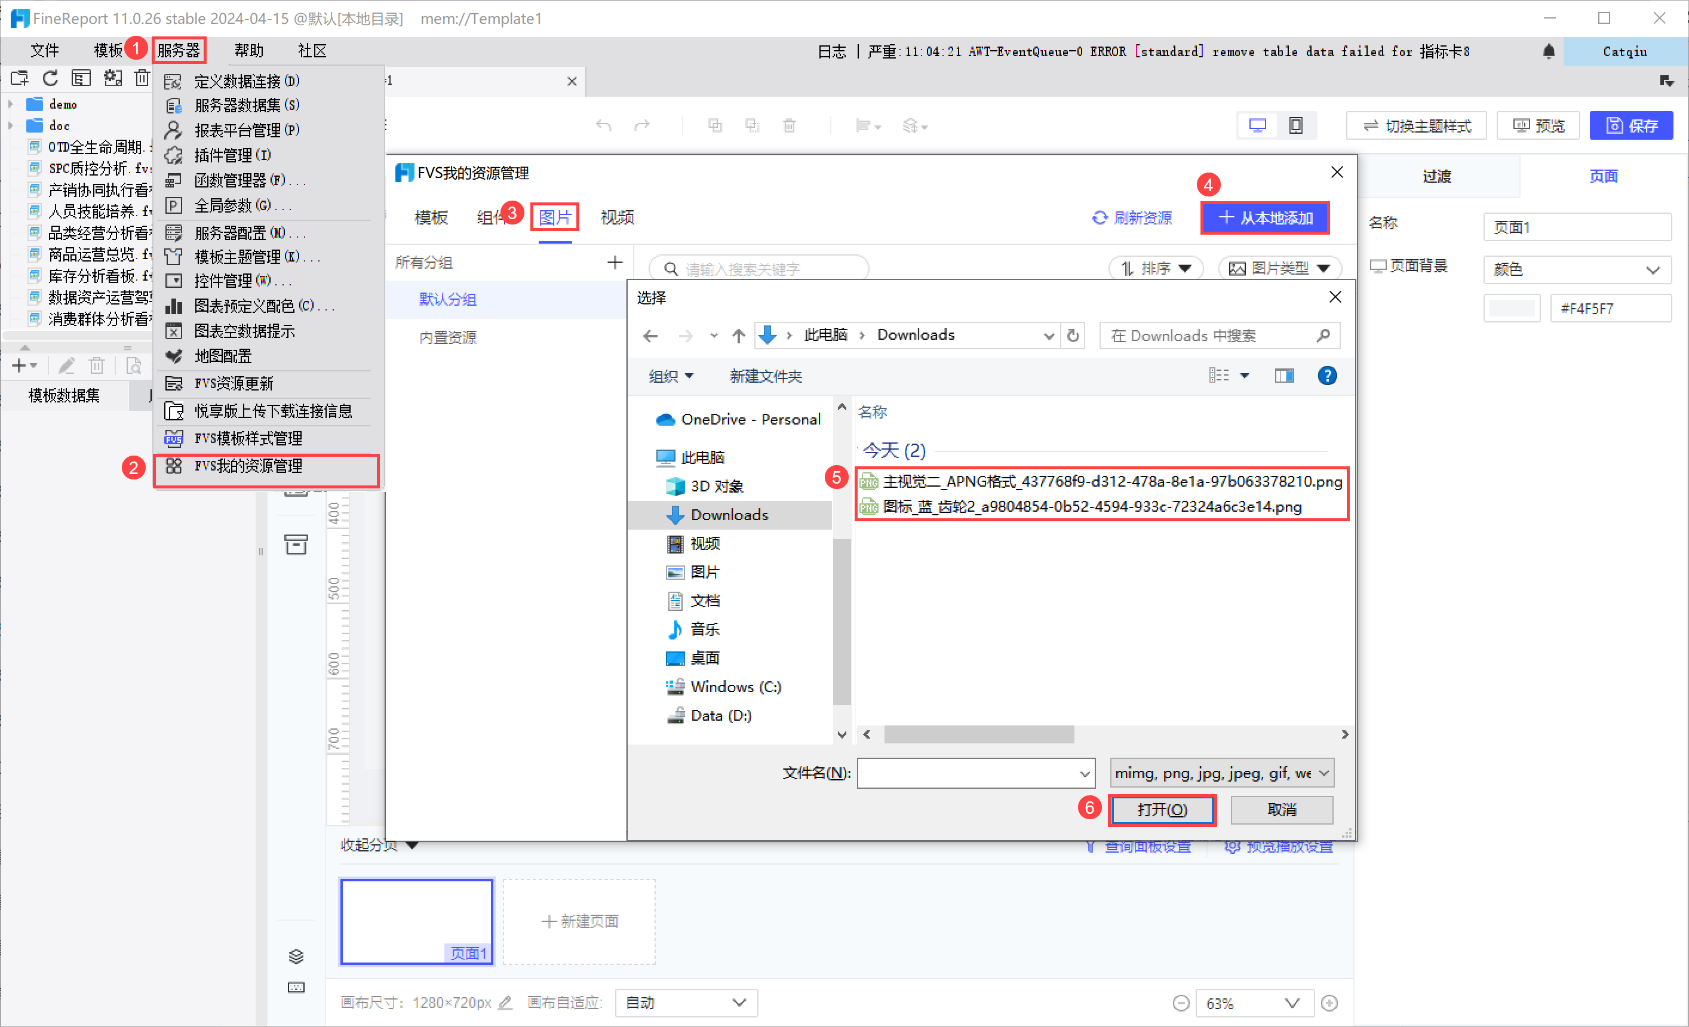Open the 63% zoom level dropdown

pyautogui.click(x=1254, y=1003)
